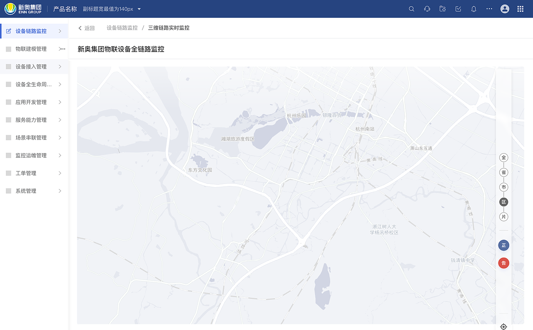Image resolution: width=533 pixels, height=330 pixels.
Task: Select the 全 map level
Action: click(x=504, y=158)
